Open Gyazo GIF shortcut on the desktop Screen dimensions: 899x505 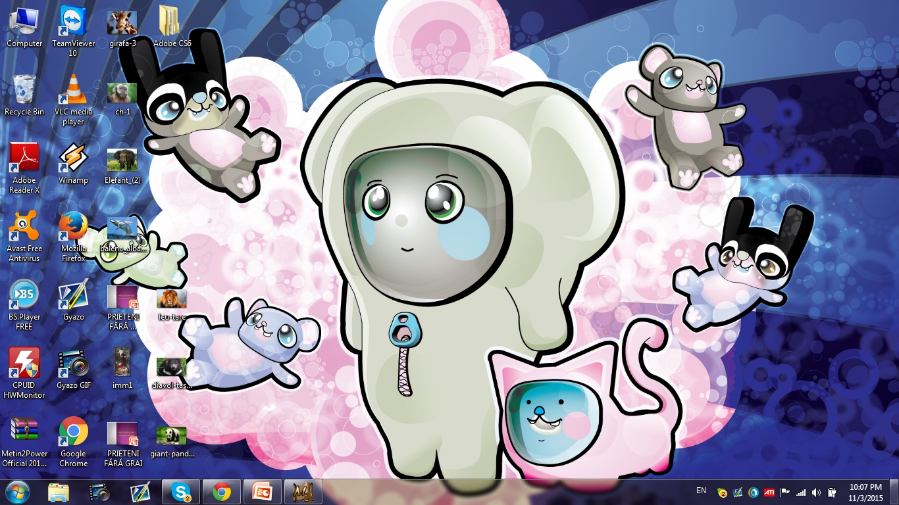(x=73, y=369)
